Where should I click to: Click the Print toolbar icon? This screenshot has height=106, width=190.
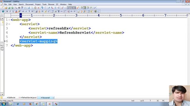pyautogui.click(x=19, y=8)
